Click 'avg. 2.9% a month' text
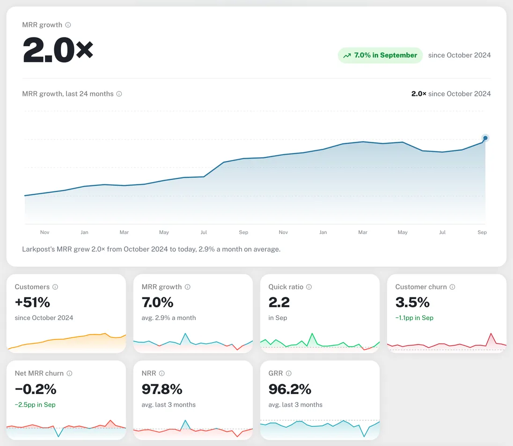 click(169, 318)
